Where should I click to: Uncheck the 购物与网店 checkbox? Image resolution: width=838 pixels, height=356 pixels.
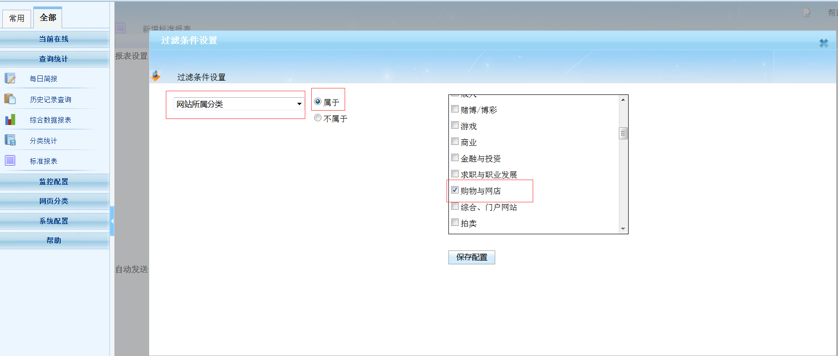(455, 190)
